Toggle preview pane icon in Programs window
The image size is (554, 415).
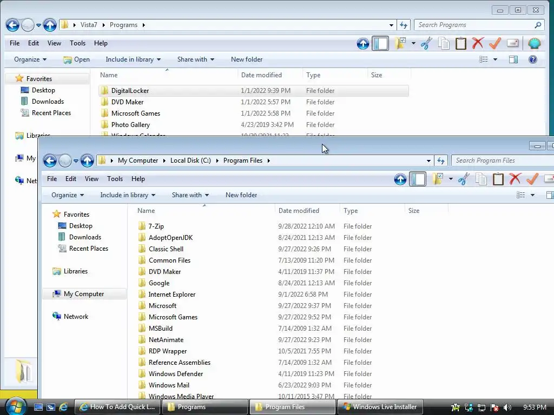[x=513, y=59]
